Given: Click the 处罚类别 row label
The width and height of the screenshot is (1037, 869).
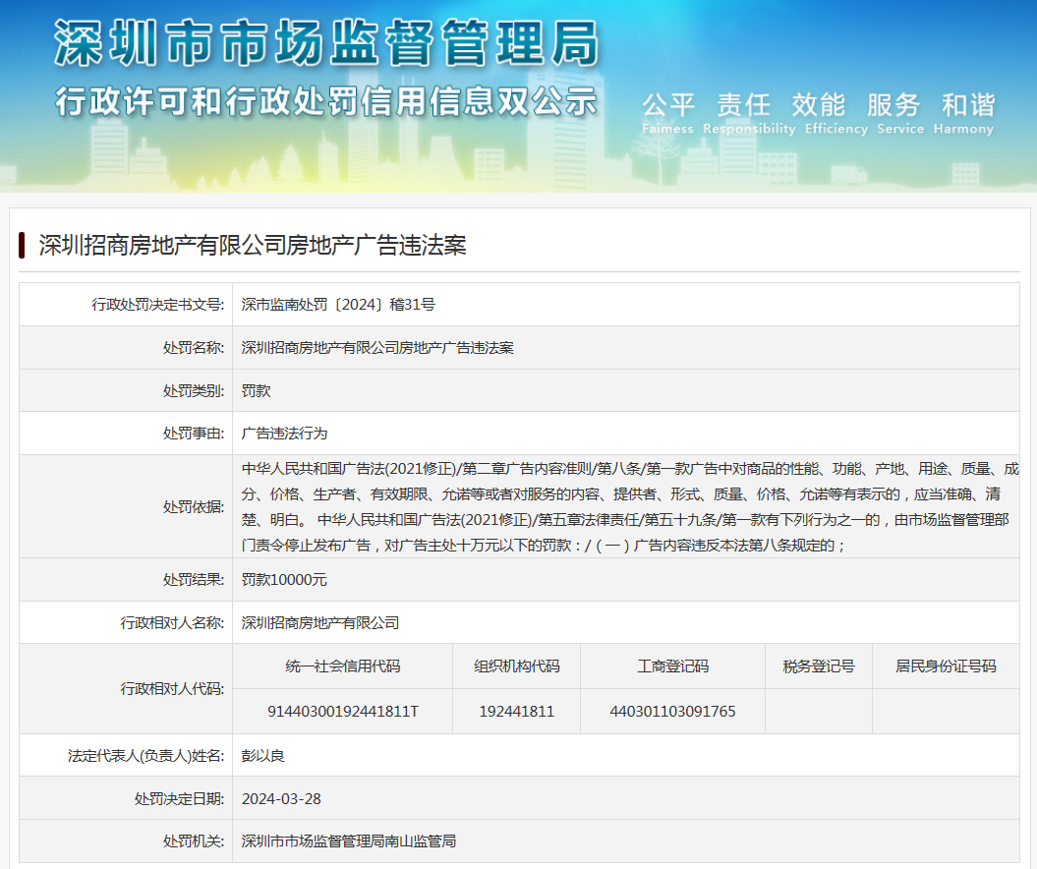Looking at the screenshot, I should pyautogui.click(x=194, y=391).
